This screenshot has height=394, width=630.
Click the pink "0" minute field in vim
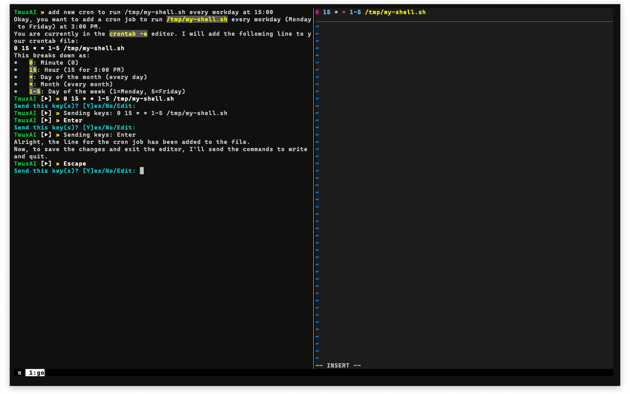[x=317, y=12]
